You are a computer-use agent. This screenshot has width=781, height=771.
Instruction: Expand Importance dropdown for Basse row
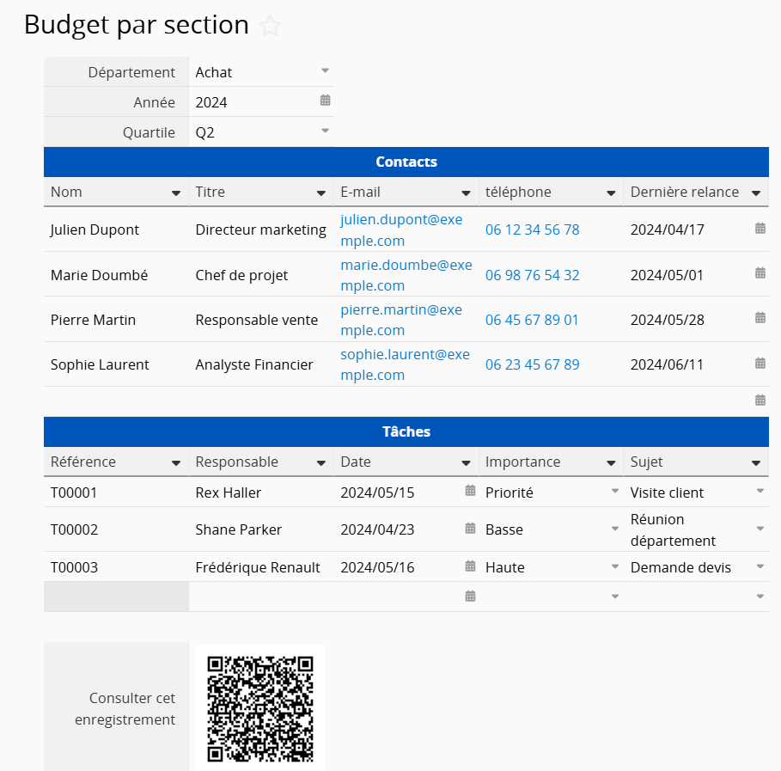tap(615, 529)
